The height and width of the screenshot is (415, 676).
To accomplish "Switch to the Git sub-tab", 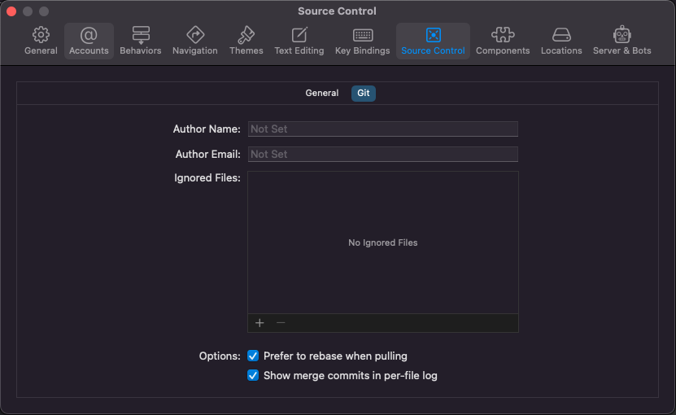I will tap(364, 94).
